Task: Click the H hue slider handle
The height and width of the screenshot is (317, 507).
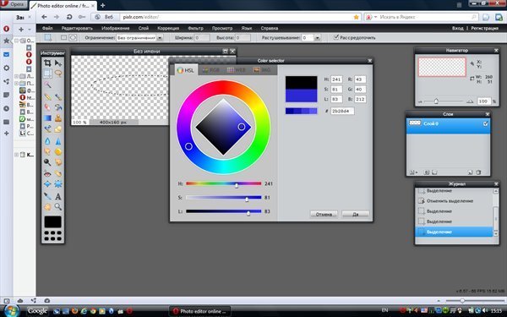Action: (237, 185)
